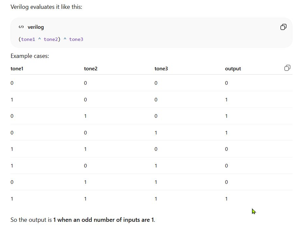Click the code bracket icon beside verilog
The height and width of the screenshot is (228, 301).
[21, 27]
